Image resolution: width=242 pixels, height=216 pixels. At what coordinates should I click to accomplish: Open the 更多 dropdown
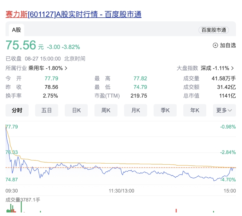pyautogui.click(x=224, y=110)
